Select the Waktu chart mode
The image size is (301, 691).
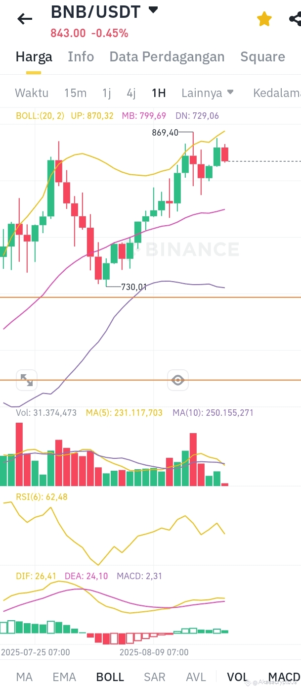32,93
